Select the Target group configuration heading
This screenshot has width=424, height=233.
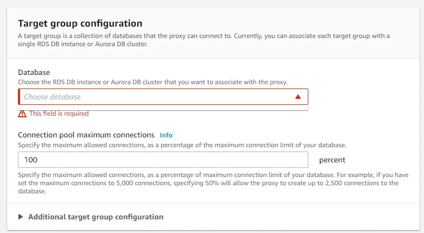pyautogui.click(x=80, y=23)
